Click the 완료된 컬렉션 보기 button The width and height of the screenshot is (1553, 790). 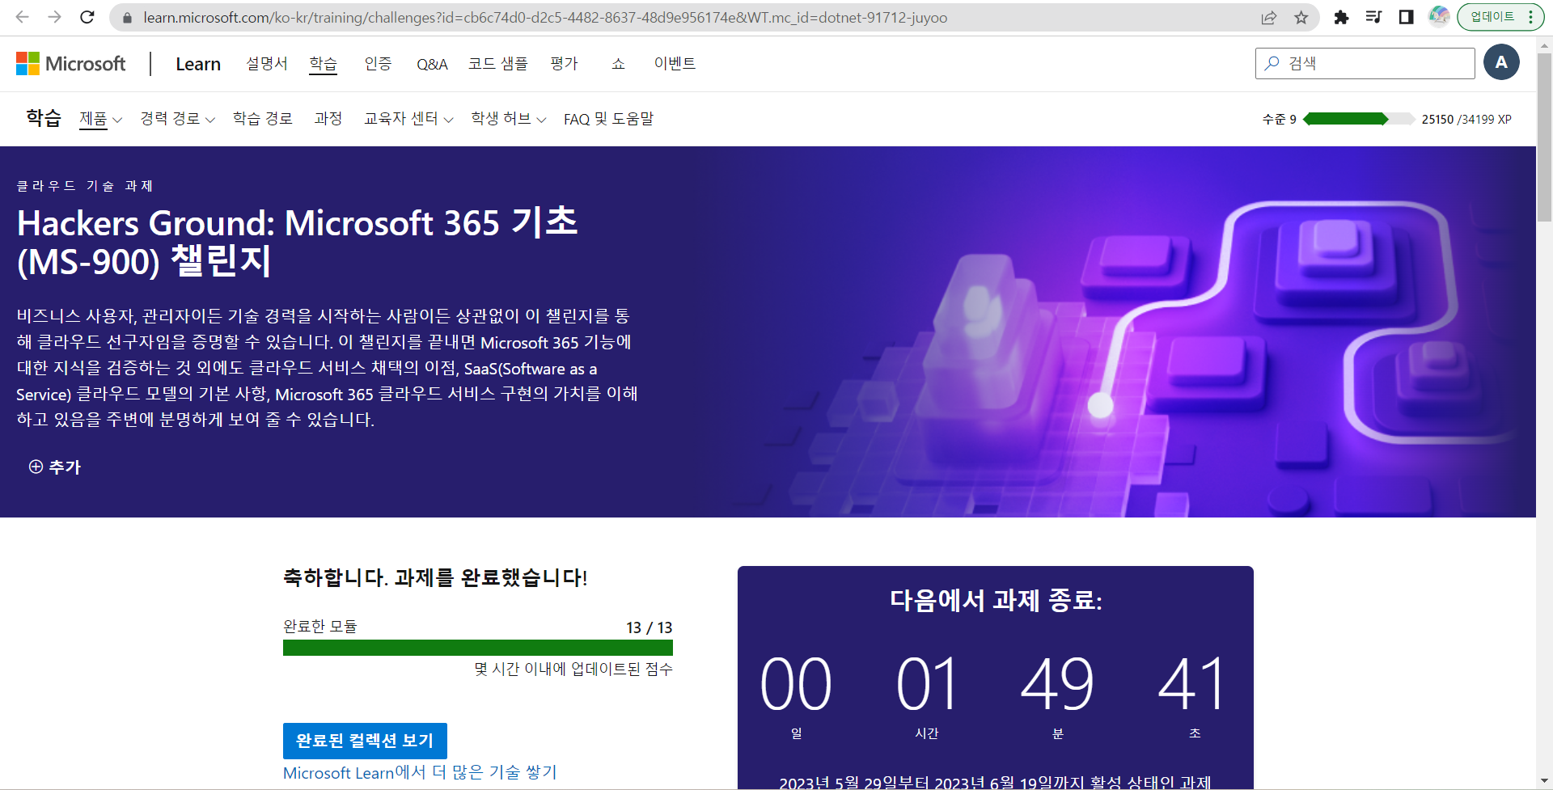click(364, 740)
